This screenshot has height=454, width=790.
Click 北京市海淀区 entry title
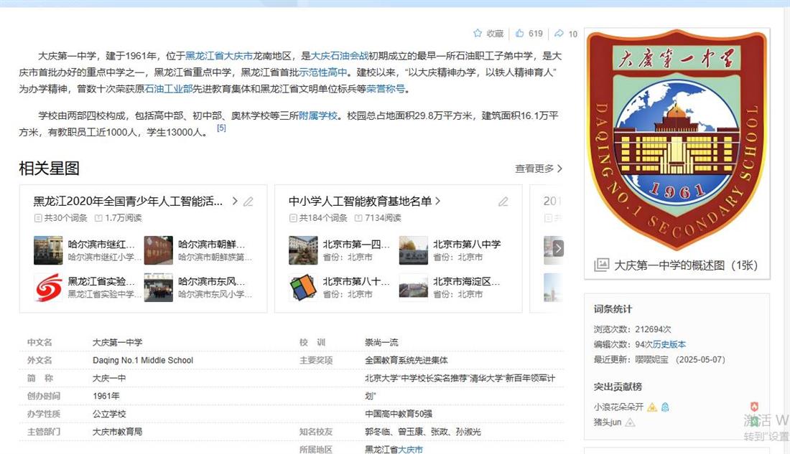coord(467,281)
